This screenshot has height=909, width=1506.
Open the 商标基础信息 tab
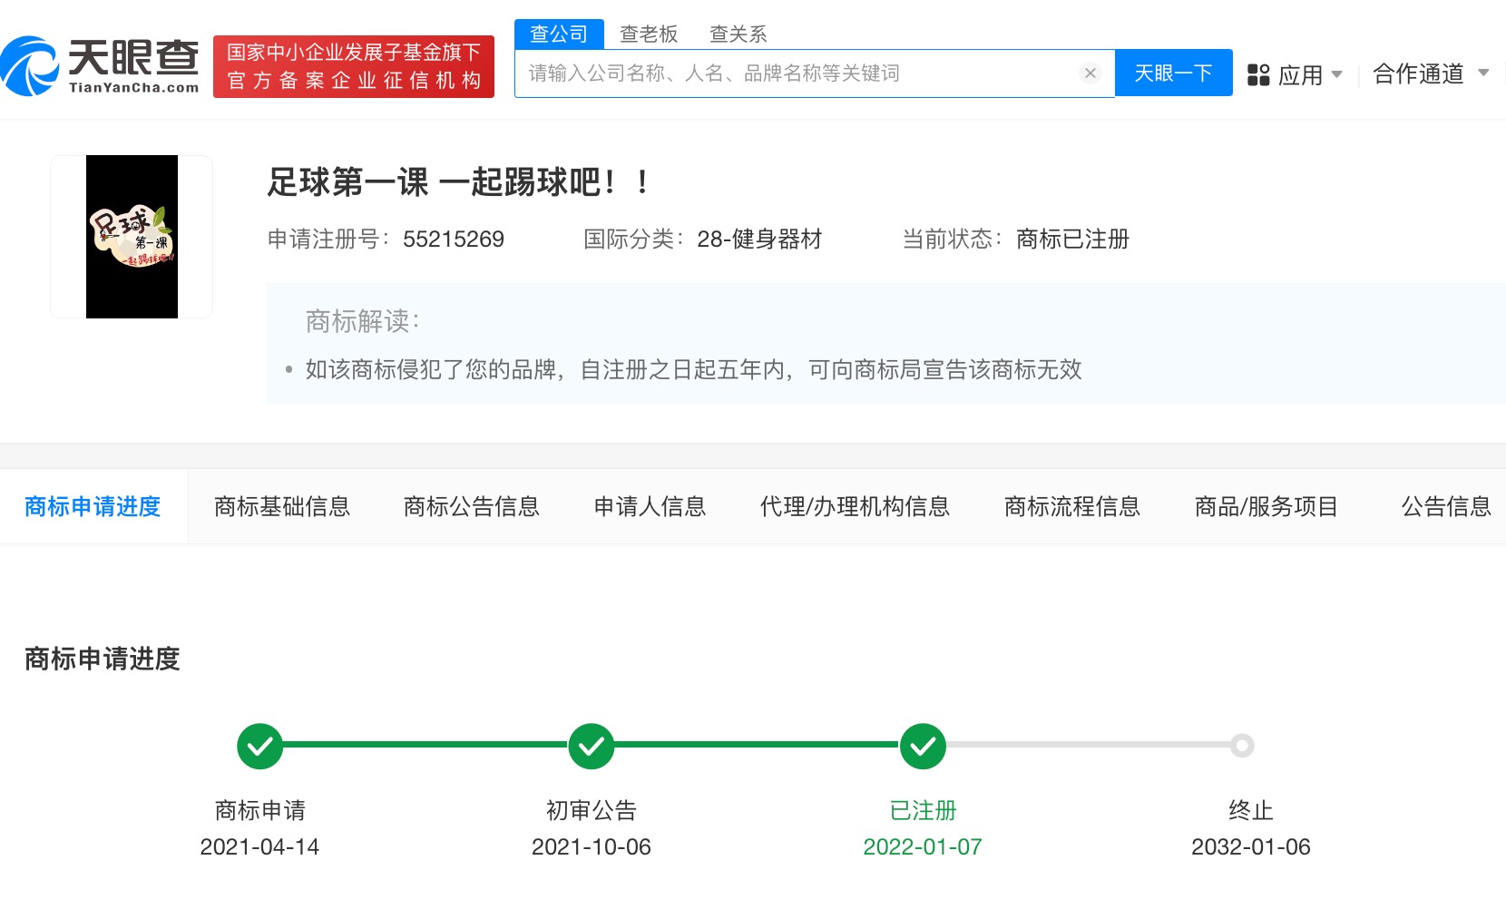[x=282, y=506]
